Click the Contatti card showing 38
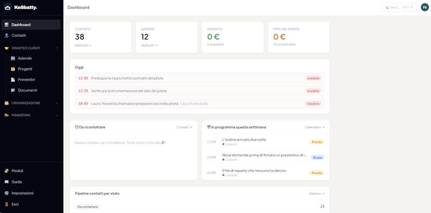 point(101,37)
